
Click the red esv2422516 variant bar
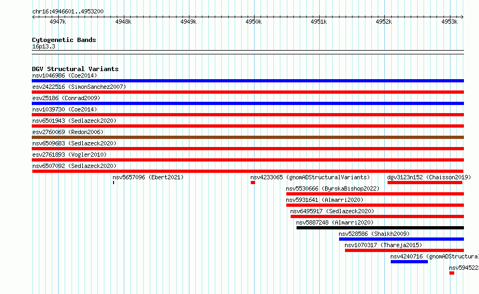tap(248, 92)
